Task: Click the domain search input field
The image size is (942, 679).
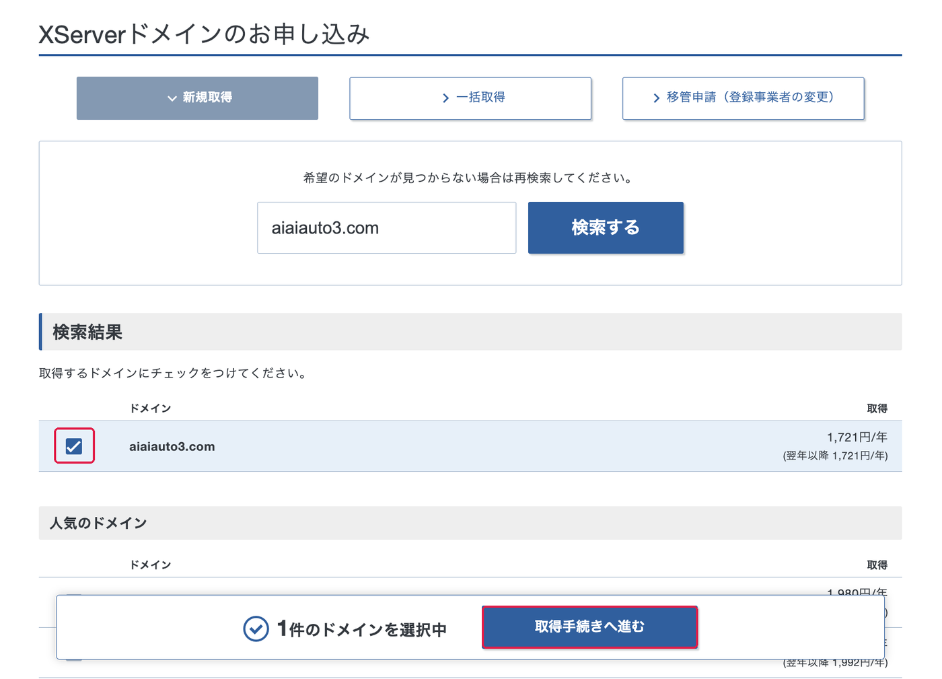Action: [387, 228]
